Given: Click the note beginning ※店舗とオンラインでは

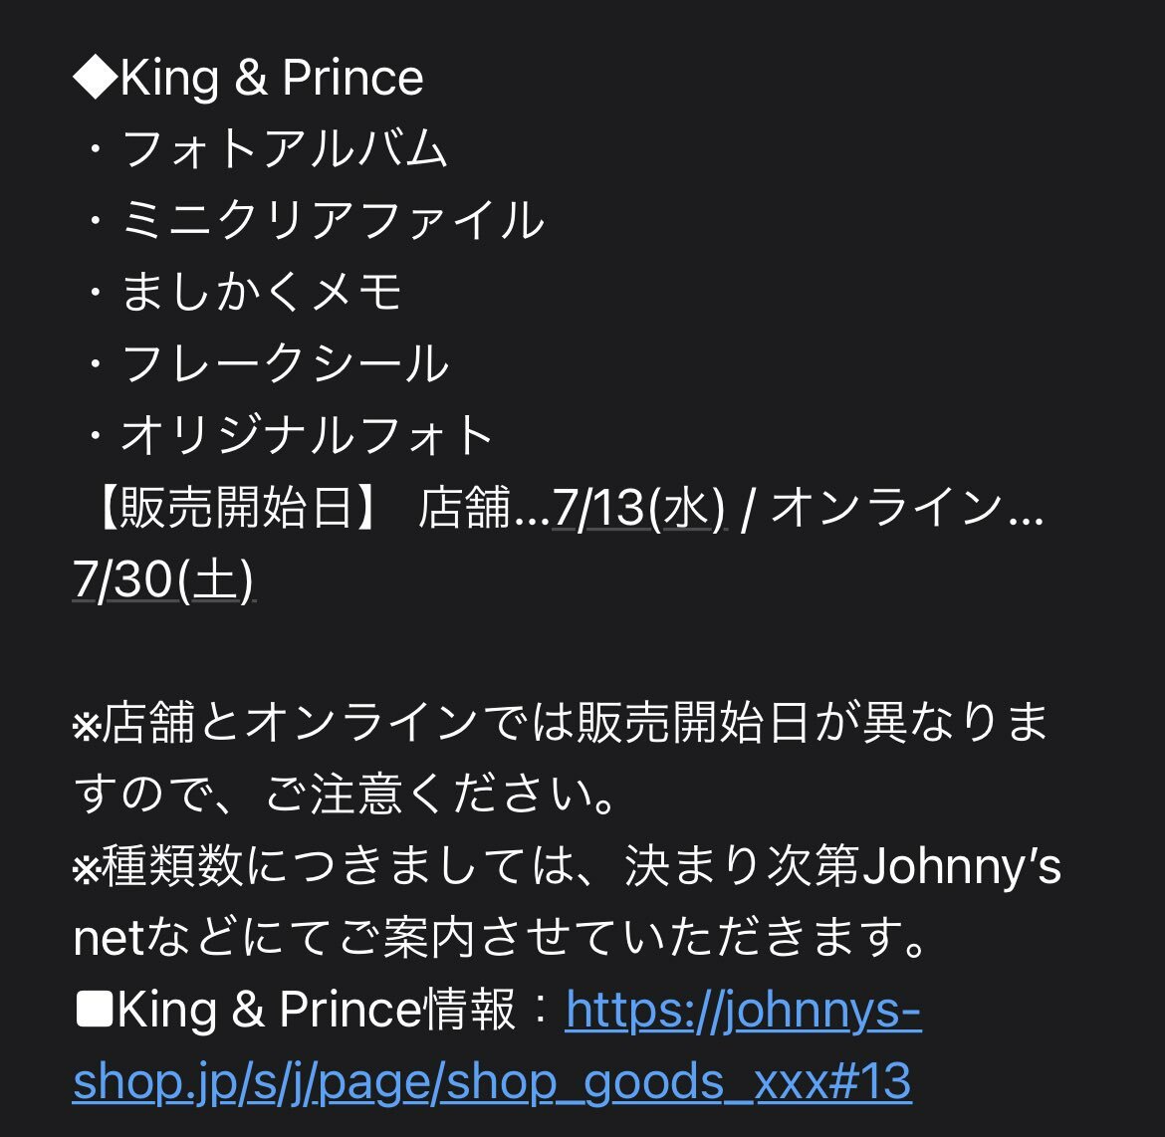Looking at the screenshot, I should click(x=561, y=723).
